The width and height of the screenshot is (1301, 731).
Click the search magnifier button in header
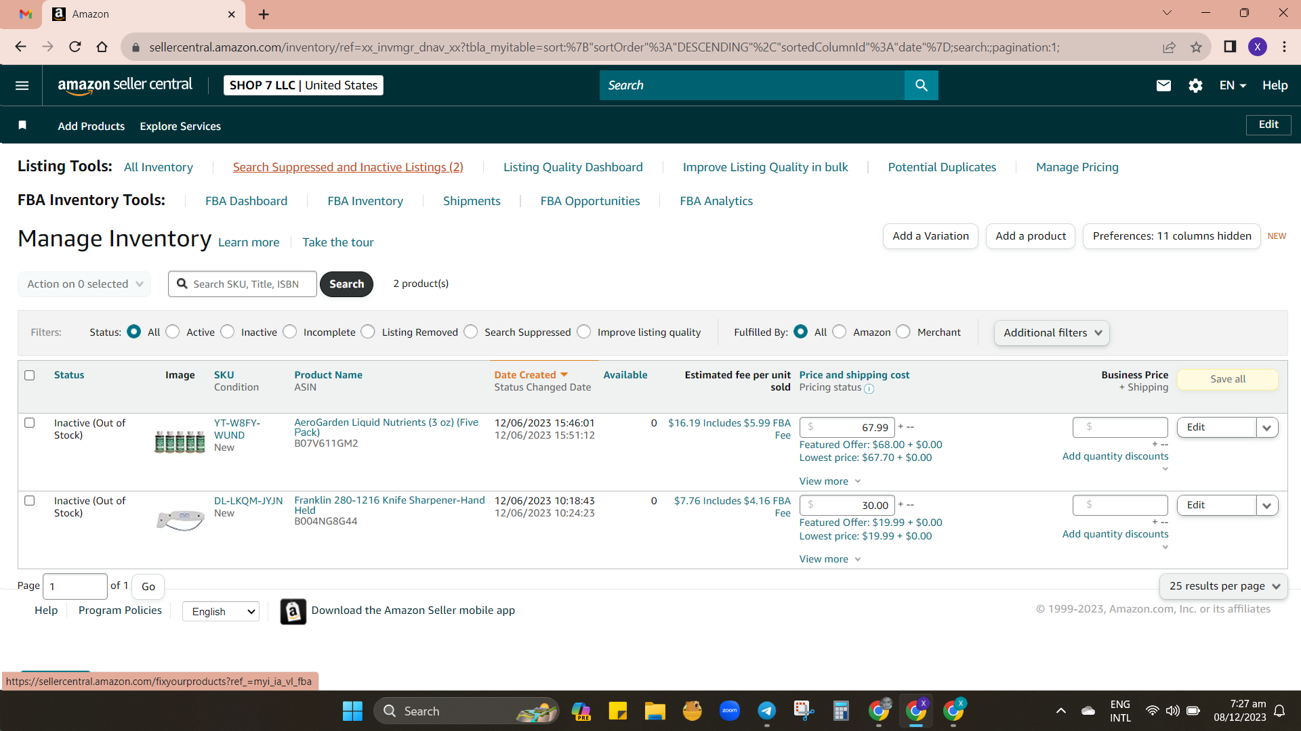point(921,85)
